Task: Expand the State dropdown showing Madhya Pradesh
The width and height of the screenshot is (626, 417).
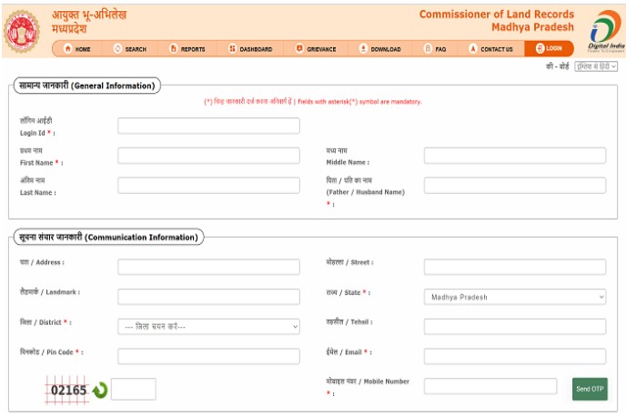Action: (514, 297)
